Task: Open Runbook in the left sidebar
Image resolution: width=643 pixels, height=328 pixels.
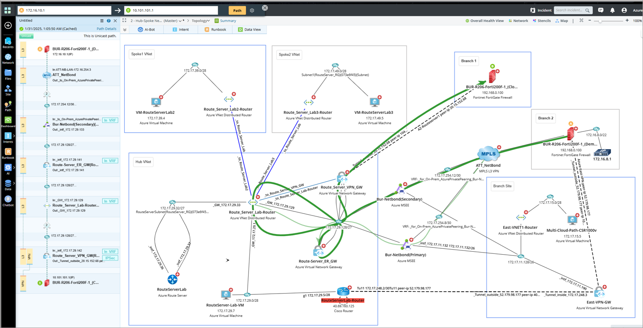Action: point(8,153)
